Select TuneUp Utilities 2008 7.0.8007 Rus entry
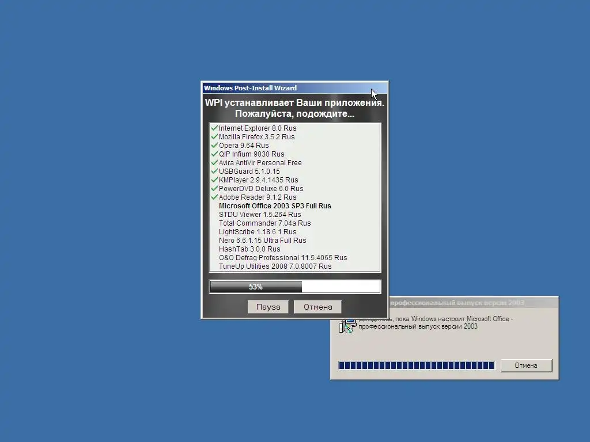Viewport: 590px width, 442px height. [x=275, y=266]
